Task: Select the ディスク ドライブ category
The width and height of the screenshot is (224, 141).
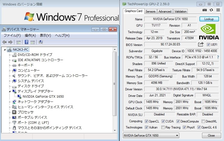Action: pos(31,86)
